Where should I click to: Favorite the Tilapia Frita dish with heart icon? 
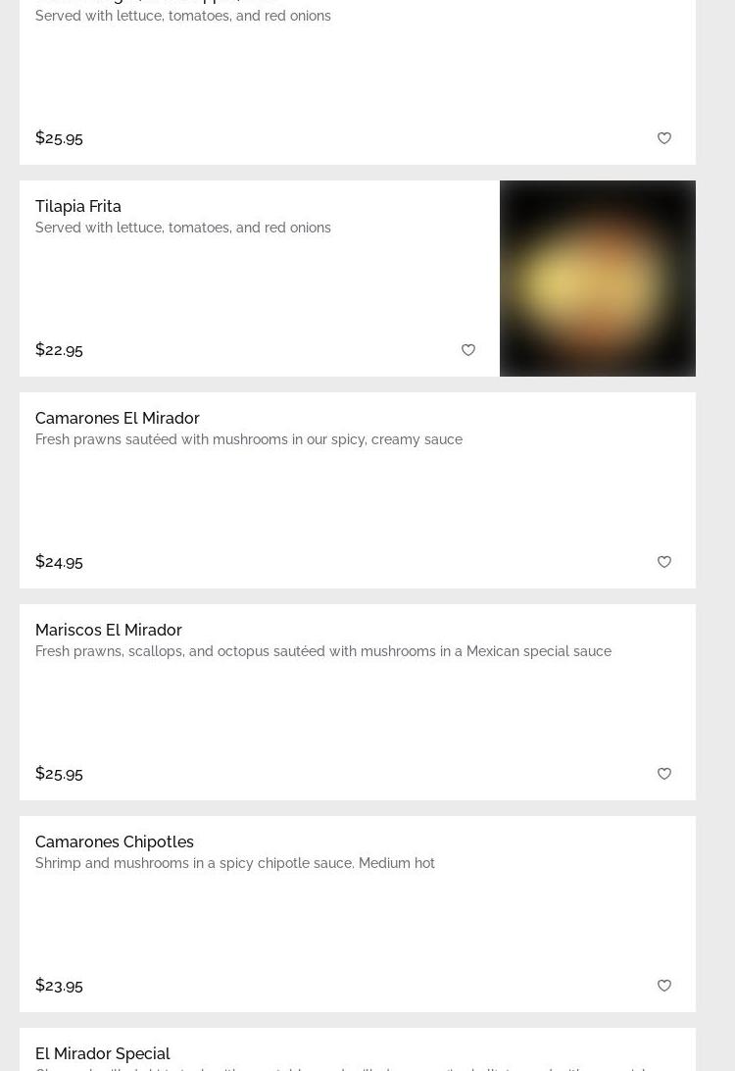tap(468, 350)
